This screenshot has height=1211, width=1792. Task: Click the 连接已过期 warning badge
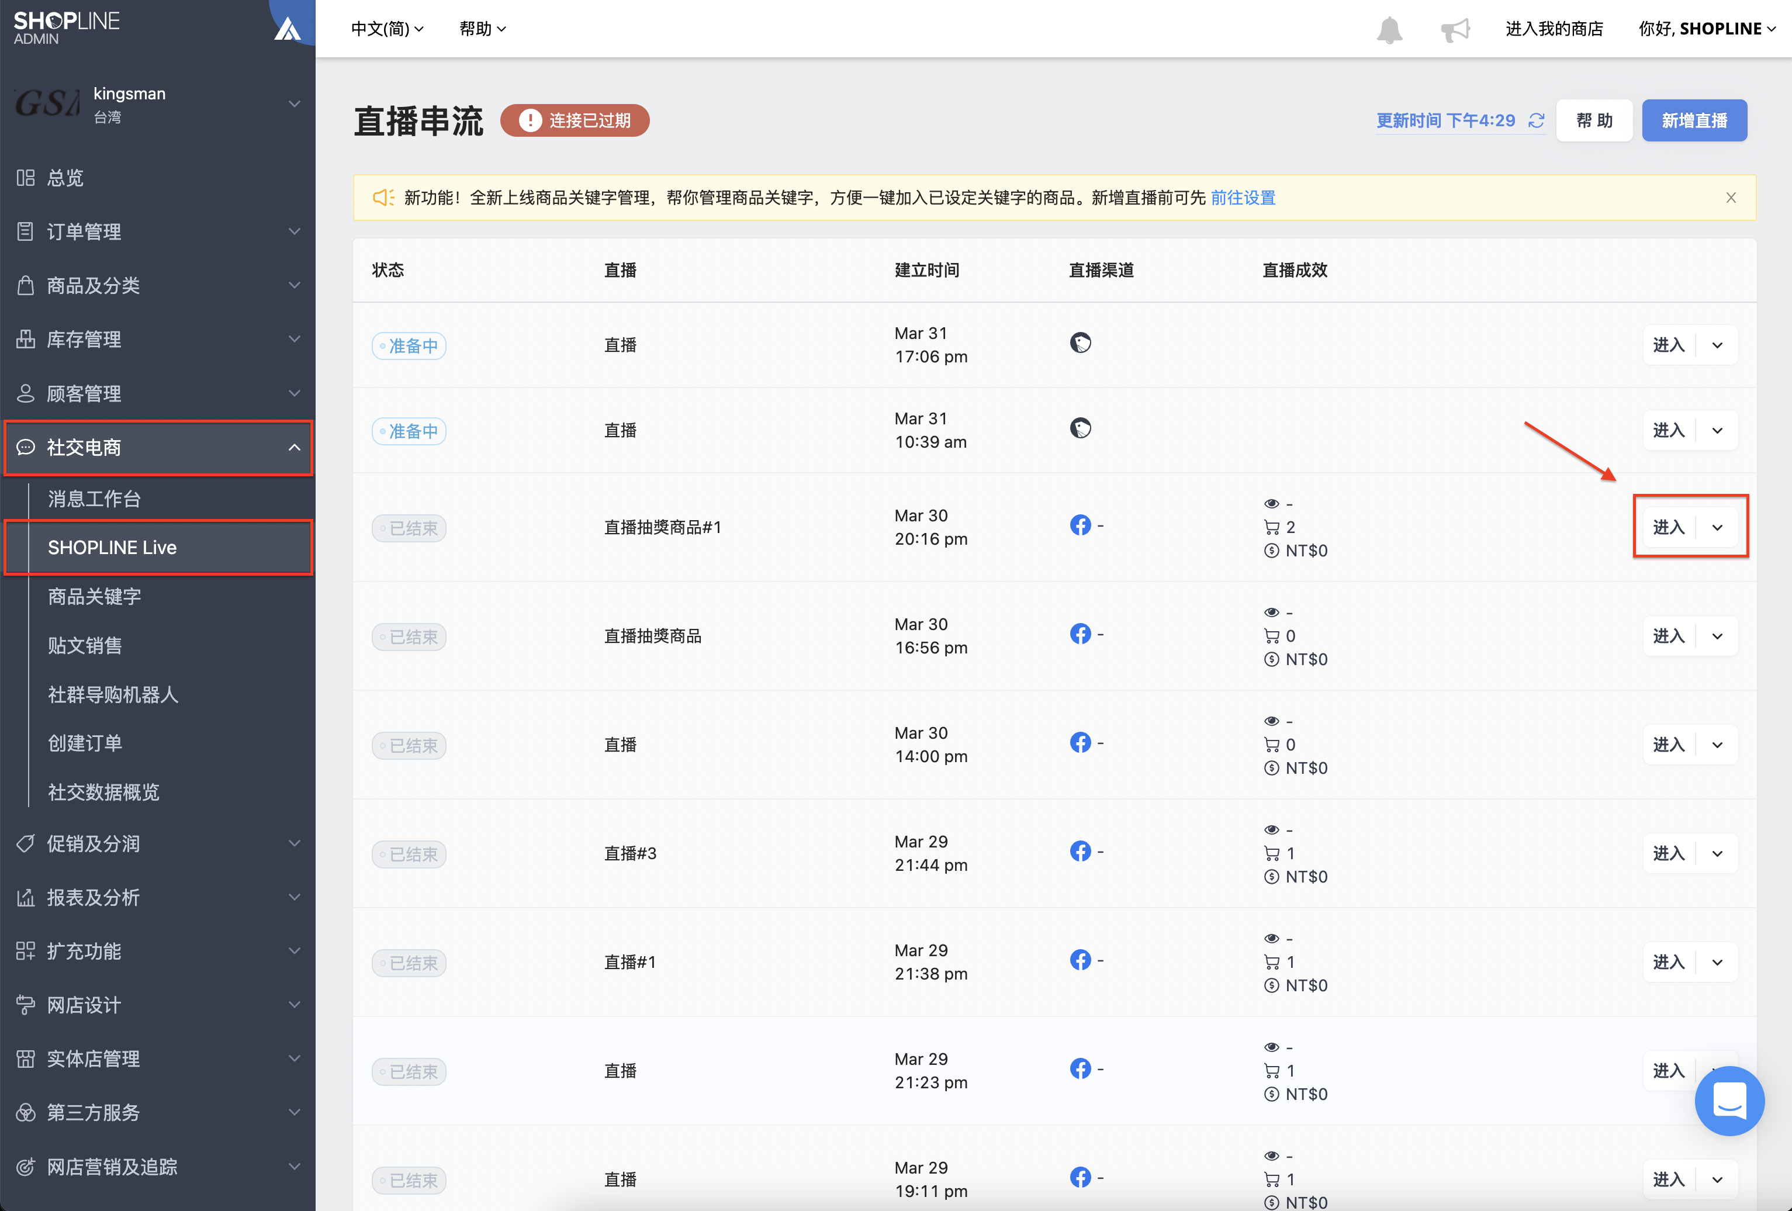click(x=575, y=121)
